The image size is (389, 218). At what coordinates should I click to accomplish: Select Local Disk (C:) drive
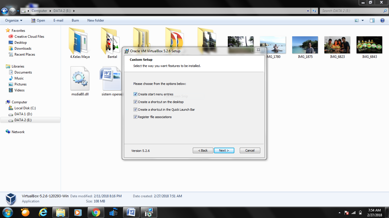coord(25,108)
